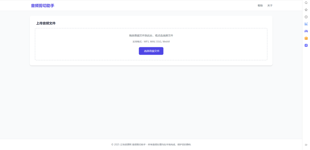Image resolution: width=310 pixels, height=150 pixels.
Task: Open favorites star icon in sidebar
Action: (306, 10)
